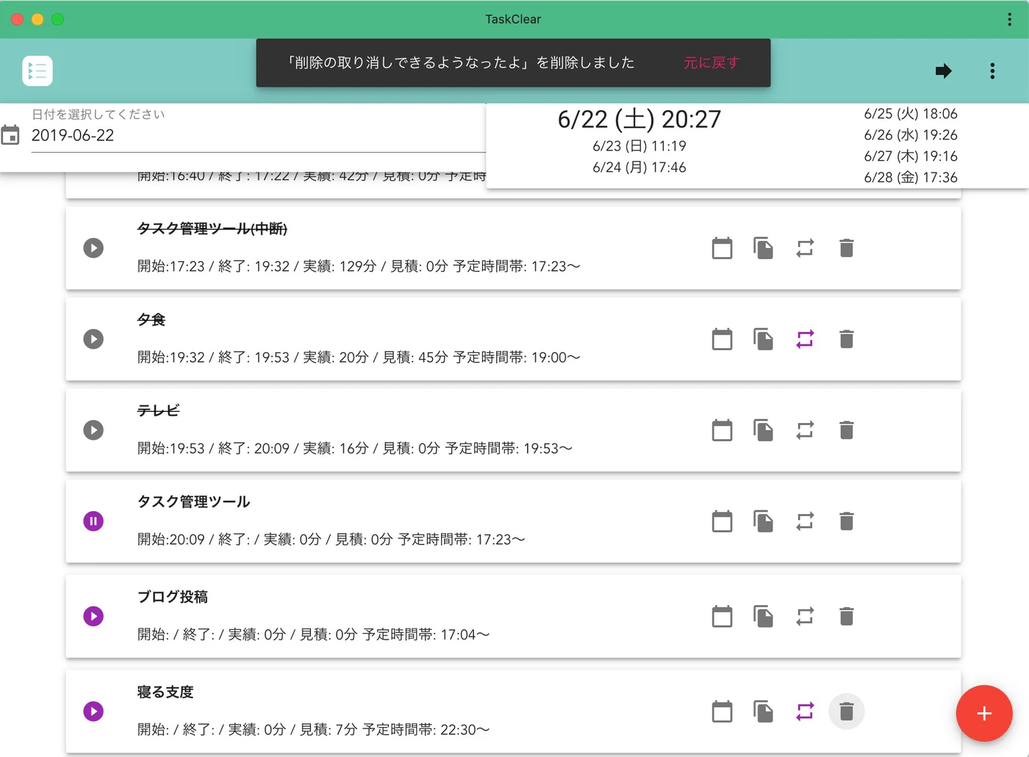
Task: Select date 6/23 (日) 11:19
Action: (639, 146)
